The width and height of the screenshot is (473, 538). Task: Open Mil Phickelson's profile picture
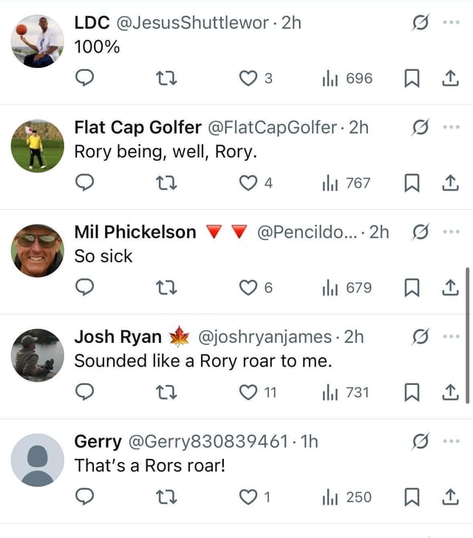click(38, 251)
